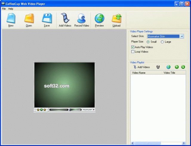The width and height of the screenshot is (191, 146).
Task: Sort by the Video Name column header
Action: pyautogui.click(x=146, y=73)
